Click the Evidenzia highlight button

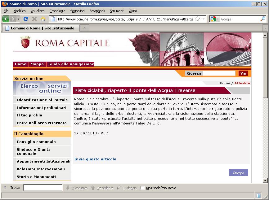127,188
